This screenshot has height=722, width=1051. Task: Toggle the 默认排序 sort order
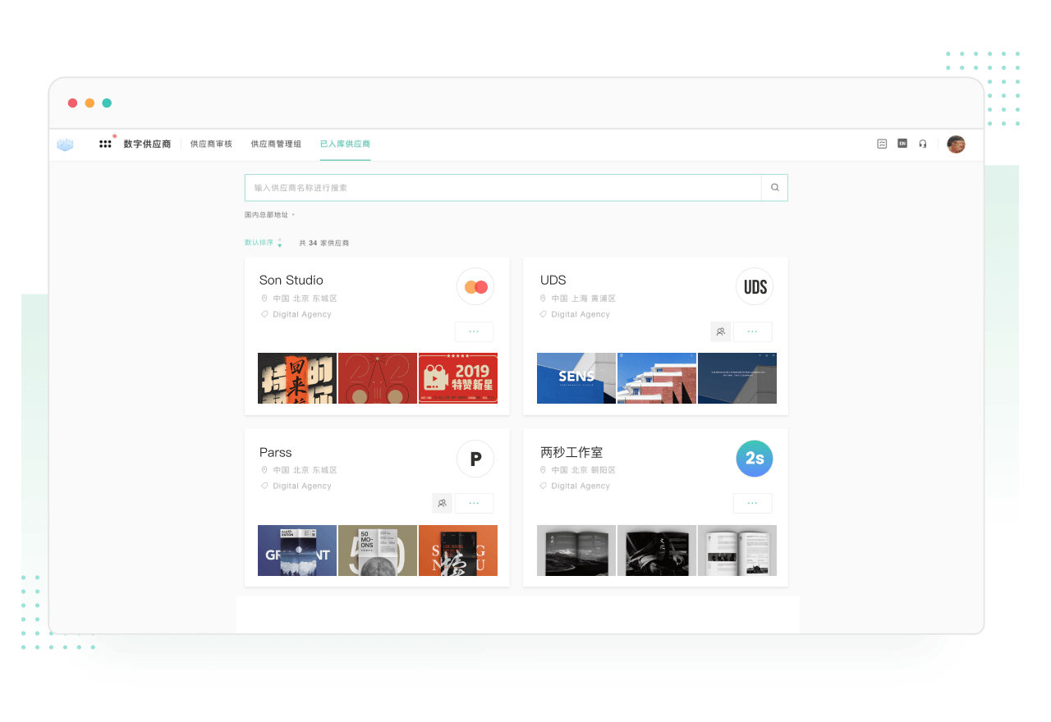263,243
